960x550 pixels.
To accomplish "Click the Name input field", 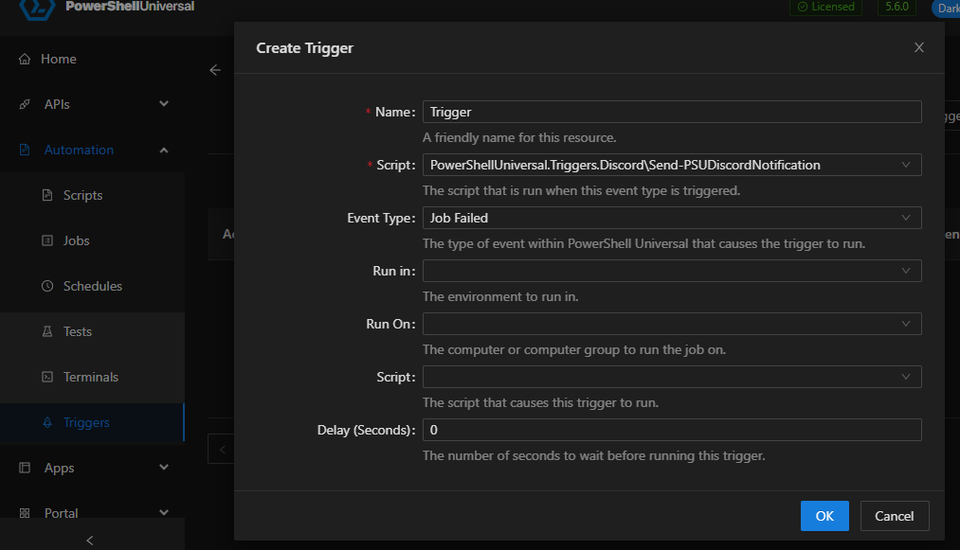I will click(672, 112).
